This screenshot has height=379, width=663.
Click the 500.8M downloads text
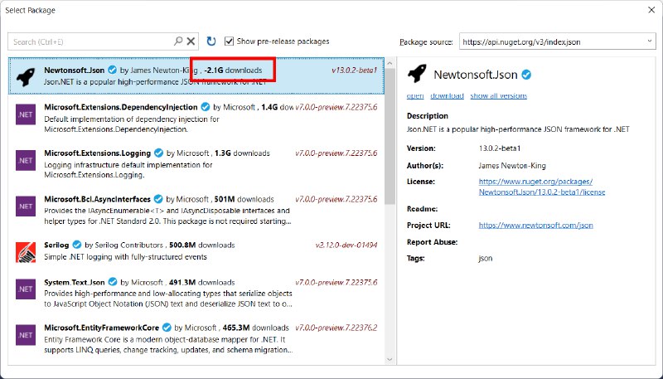click(x=202, y=245)
